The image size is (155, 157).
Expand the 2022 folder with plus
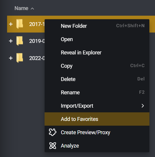tap(11, 58)
